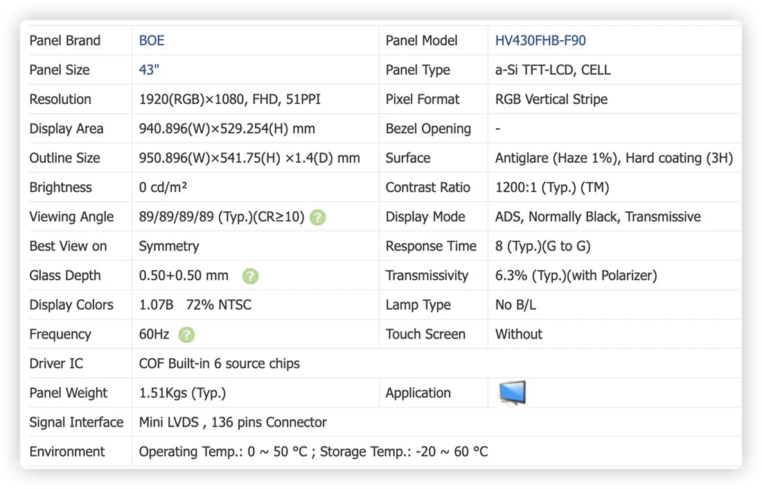Select the Operating Temp and Storage Temp text
762x489 pixels.
pyautogui.click(x=313, y=452)
